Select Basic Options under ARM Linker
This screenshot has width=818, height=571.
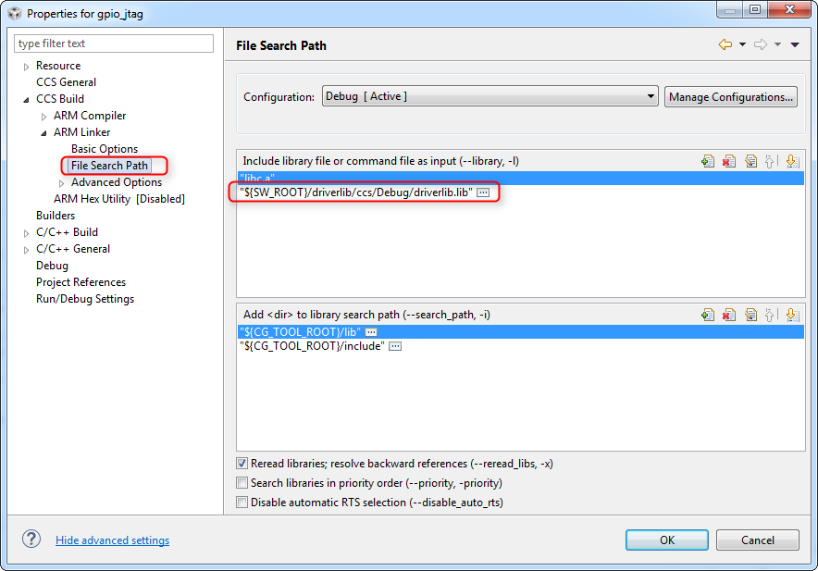[105, 149]
